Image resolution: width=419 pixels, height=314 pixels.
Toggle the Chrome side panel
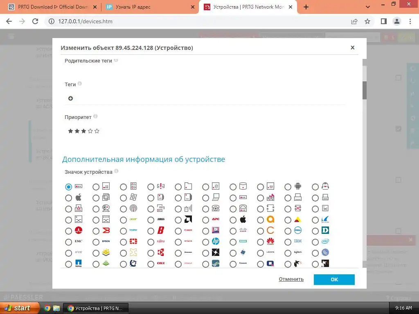384,21
